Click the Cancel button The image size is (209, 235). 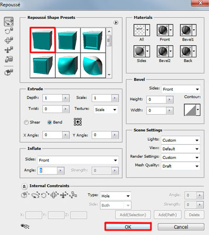tap(181, 227)
